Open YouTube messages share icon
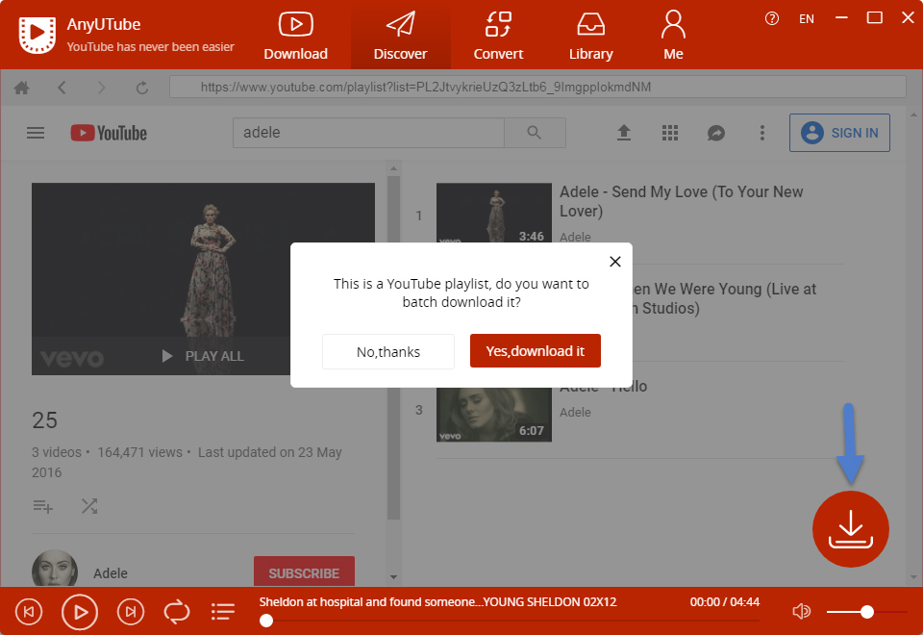This screenshot has width=923, height=635. click(715, 133)
